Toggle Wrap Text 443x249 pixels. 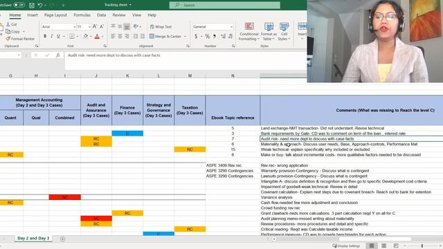(x=161, y=26)
